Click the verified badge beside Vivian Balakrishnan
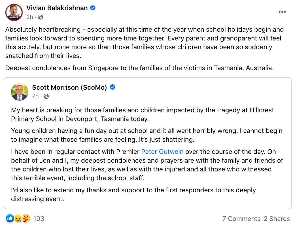The width and height of the screenshot is (295, 226). coord(93,8)
